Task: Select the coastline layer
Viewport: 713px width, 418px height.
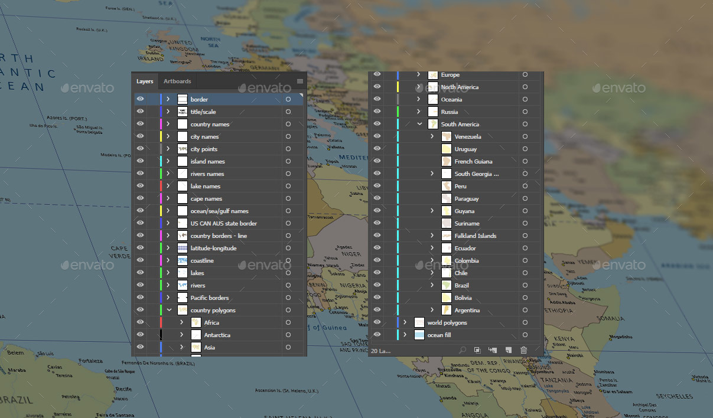Action: pyautogui.click(x=202, y=260)
